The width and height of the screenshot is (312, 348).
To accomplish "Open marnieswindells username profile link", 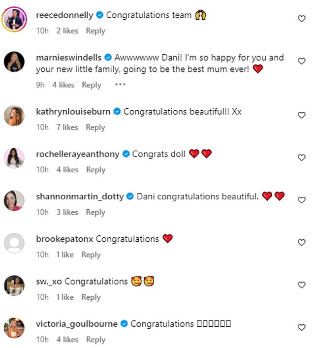I will 69,58.
